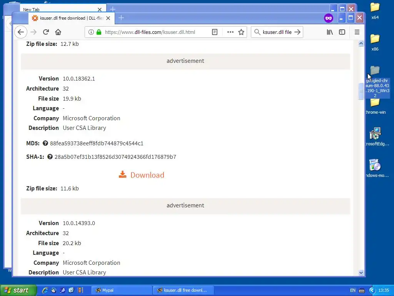The width and height of the screenshot is (394, 296).
Task: Click the ksuser.dll file search box
Action: 277,32
